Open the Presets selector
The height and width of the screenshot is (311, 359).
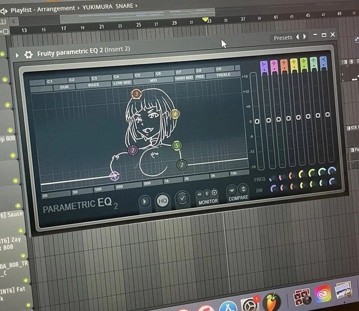click(x=282, y=37)
